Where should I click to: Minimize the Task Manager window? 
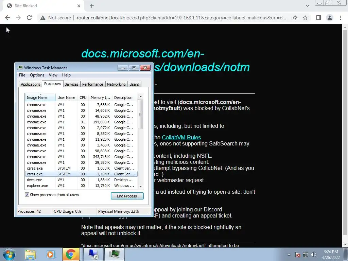tap(123, 68)
